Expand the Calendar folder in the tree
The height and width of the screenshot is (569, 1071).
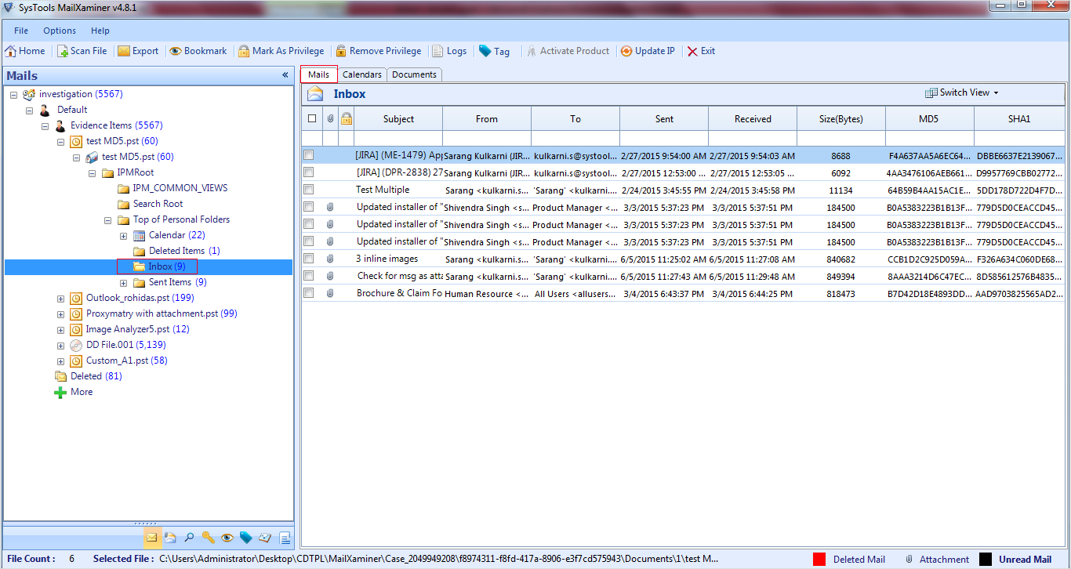coord(122,235)
